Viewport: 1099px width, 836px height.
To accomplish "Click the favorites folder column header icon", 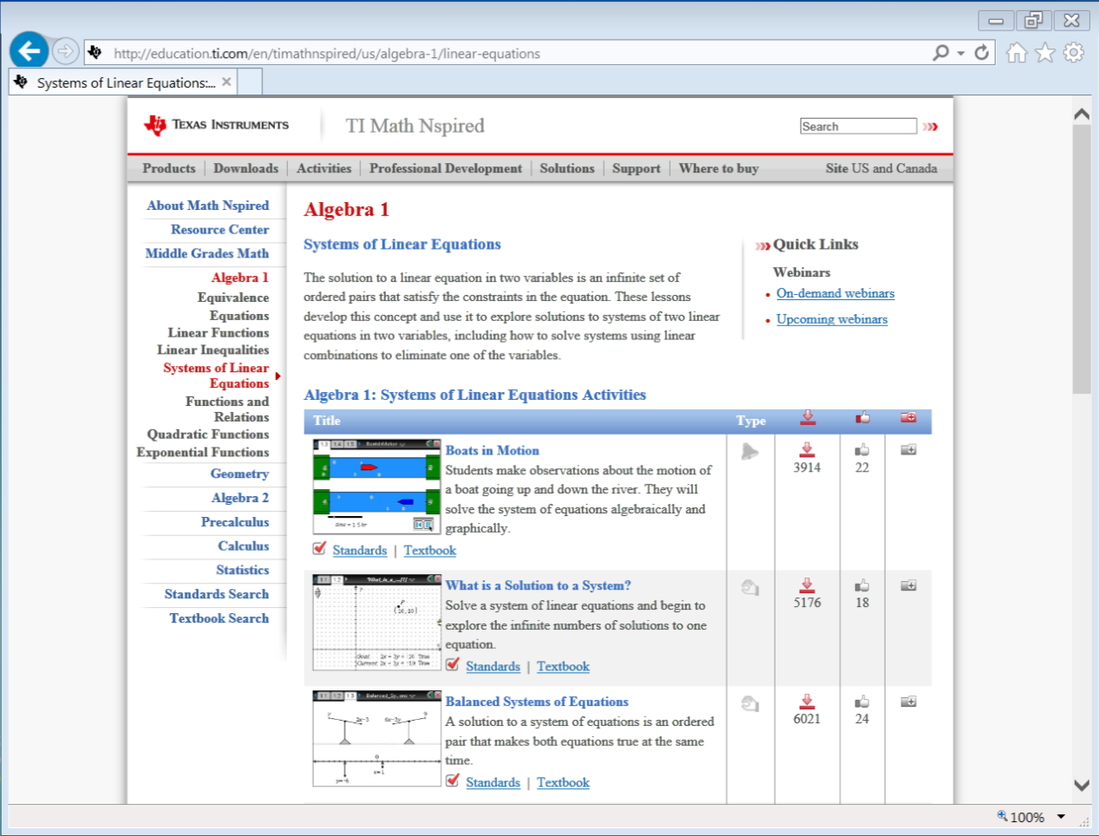I will (x=908, y=417).
